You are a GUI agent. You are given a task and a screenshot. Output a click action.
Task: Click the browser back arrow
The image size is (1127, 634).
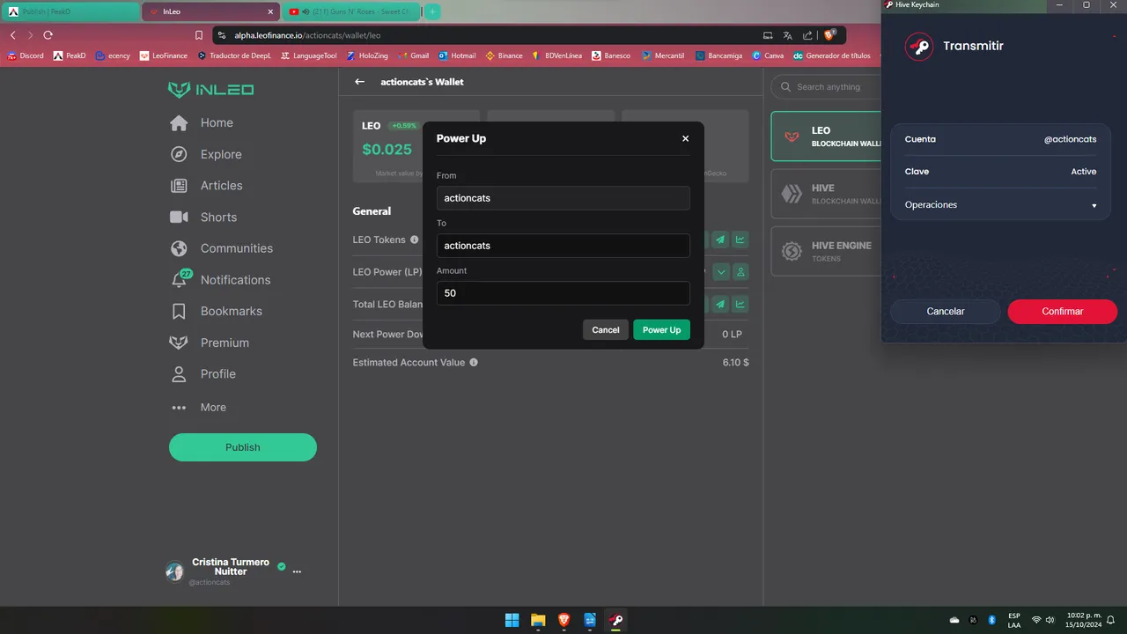(x=13, y=35)
